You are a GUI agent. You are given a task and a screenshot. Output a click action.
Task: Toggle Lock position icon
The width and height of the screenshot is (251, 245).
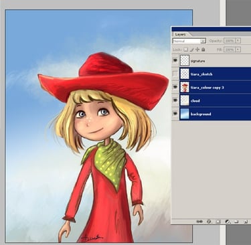coord(197,50)
